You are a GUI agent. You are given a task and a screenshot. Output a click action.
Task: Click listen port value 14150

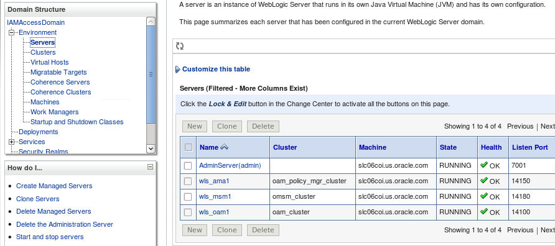[x=521, y=181]
